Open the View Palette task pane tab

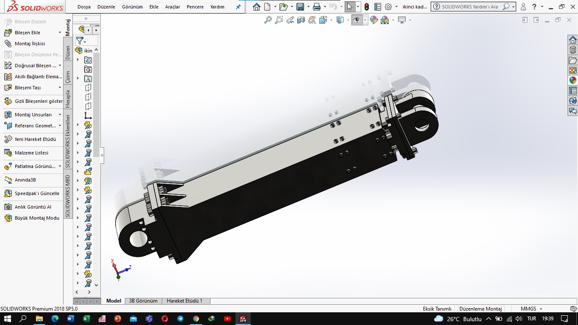click(572, 70)
